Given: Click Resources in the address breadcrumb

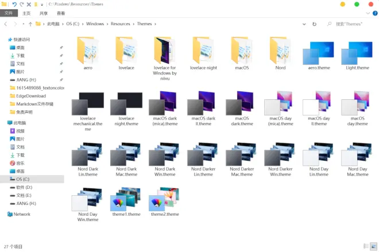Looking at the screenshot, I should click(x=121, y=24).
